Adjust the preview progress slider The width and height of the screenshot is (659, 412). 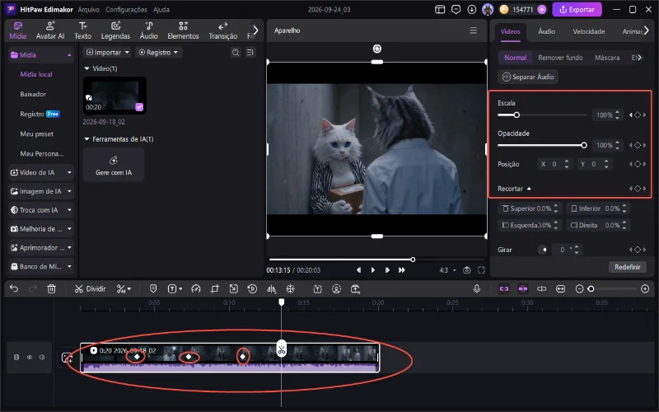(x=413, y=260)
